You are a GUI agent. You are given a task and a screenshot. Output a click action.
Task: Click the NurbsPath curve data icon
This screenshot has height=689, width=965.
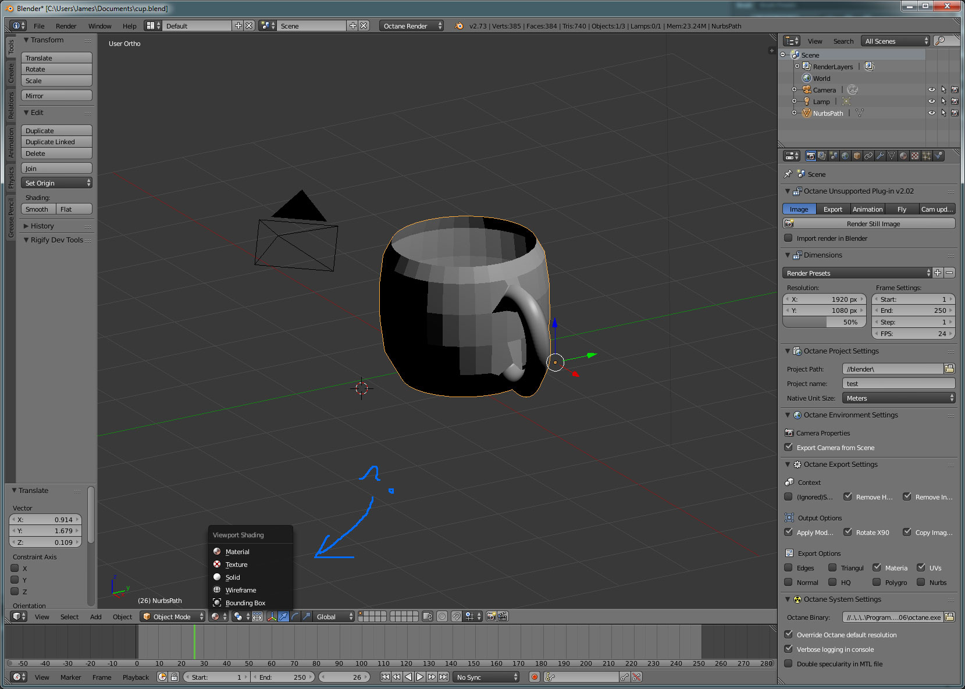(859, 113)
